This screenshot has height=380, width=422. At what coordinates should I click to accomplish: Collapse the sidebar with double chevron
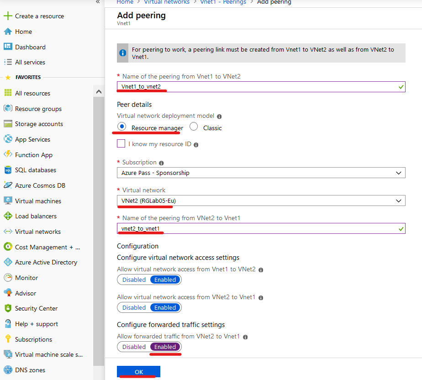[98, 2]
